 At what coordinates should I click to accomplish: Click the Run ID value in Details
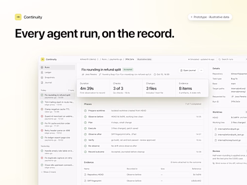click(x=236, y=102)
